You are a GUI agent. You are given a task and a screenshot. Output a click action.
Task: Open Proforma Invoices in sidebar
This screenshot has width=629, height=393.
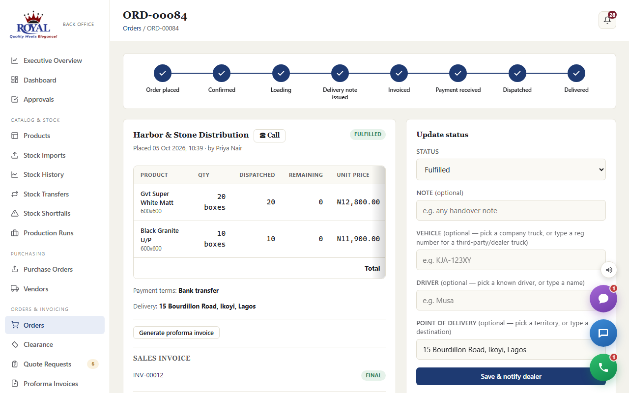click(x=55, y=384)
